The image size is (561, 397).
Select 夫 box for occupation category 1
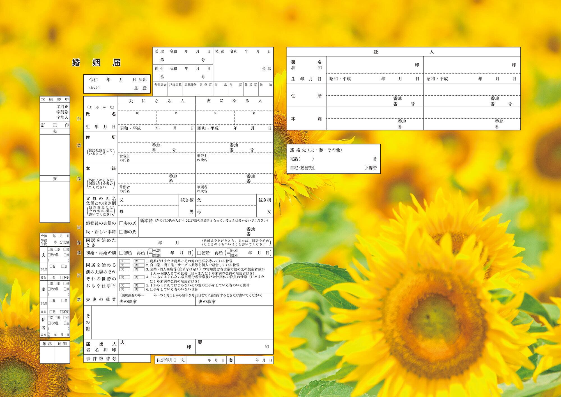125,261
